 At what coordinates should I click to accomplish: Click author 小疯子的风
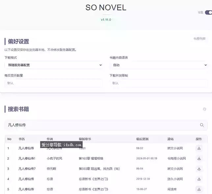click(54, 159)
